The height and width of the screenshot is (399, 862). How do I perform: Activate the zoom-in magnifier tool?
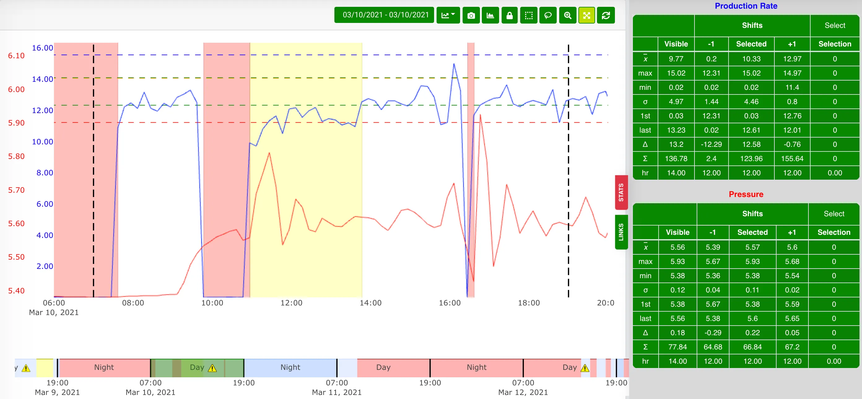(568, 15)
